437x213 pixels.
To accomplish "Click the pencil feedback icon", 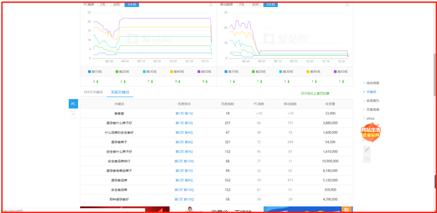I will click(x=367, y=150).
